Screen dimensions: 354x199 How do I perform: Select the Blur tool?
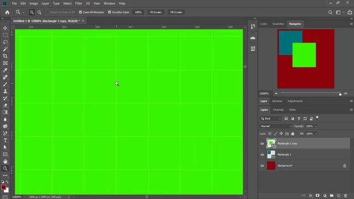[x=5, y=119]
